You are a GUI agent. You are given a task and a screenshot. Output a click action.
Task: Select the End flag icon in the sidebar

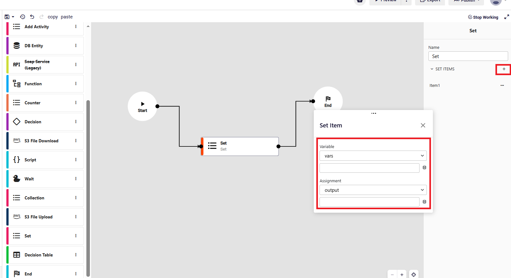tap(17, 274)
